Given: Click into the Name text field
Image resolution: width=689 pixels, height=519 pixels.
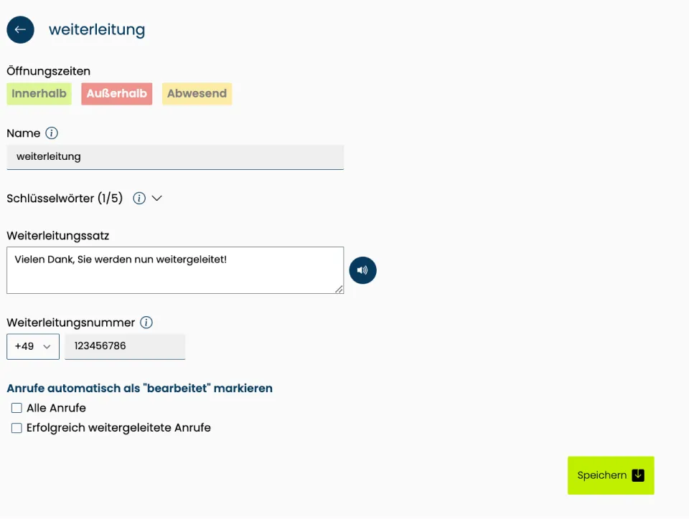Looking at the screenshot, I should tap(175, 157).
